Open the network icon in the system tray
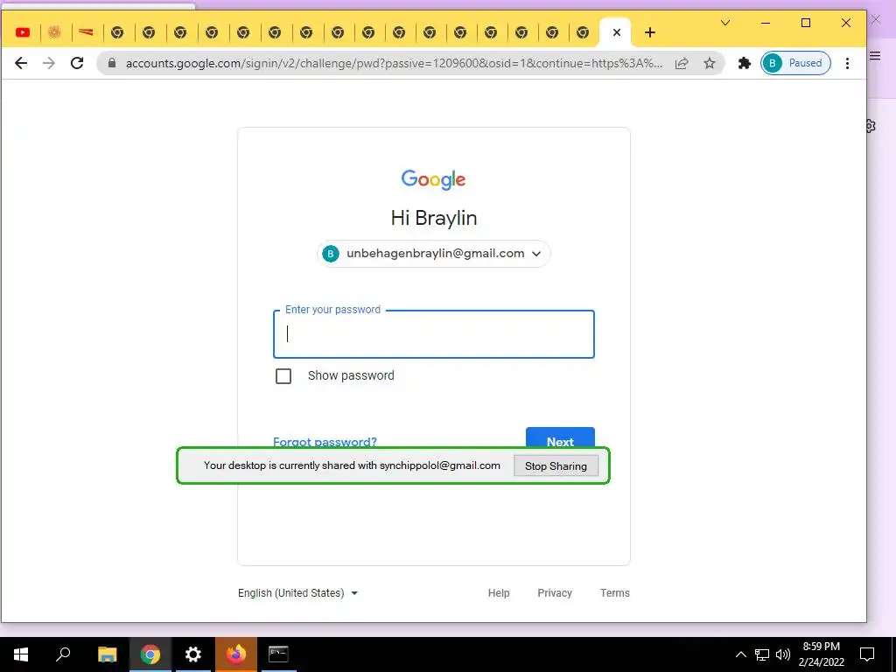The height and width of the screenshot is (672, 896). 762,654
